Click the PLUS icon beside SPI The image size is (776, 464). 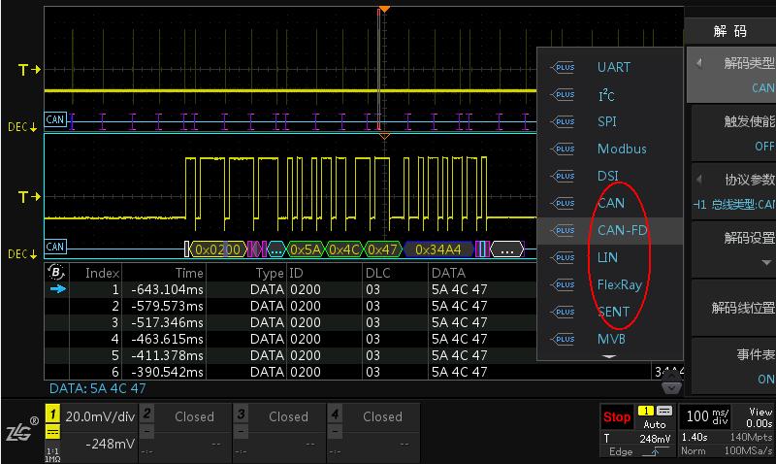(x=563, y=121)
